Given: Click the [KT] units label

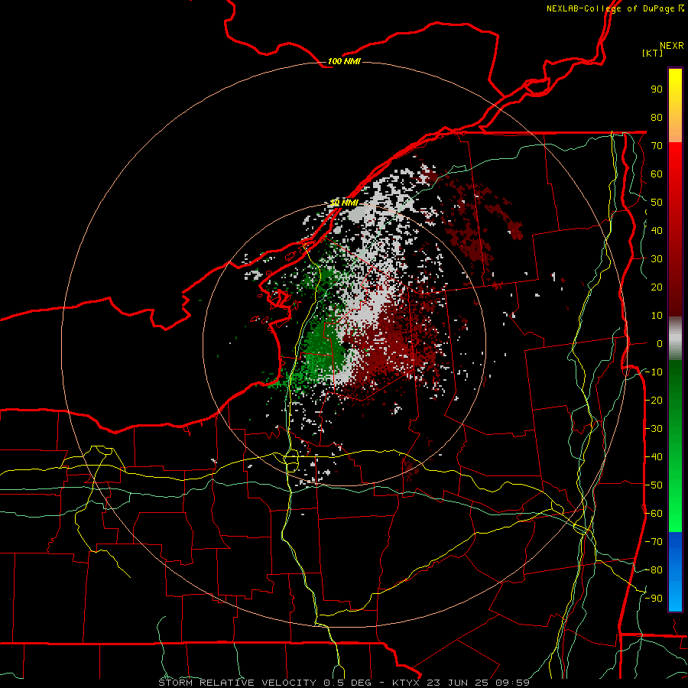Looking at the screenshot, I should [x=653, y=53].
